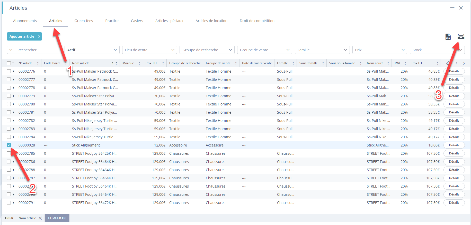Check the box for article 00002779
Screen dimensions: 471x225
point(9,96)
